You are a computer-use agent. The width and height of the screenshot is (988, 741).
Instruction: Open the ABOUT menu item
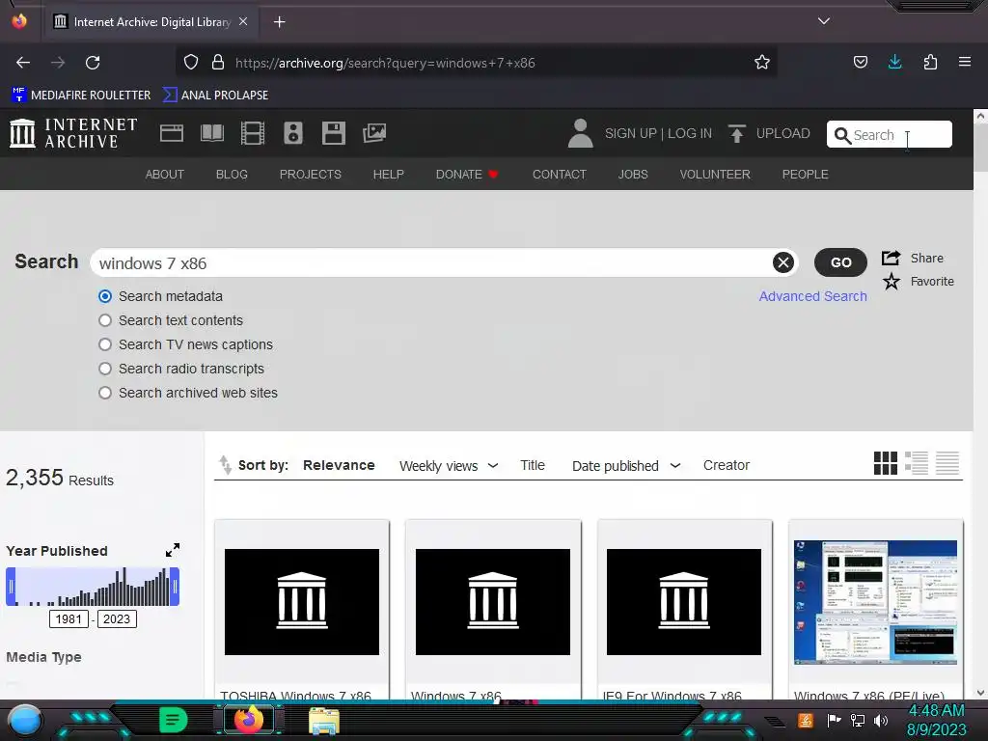164,175
